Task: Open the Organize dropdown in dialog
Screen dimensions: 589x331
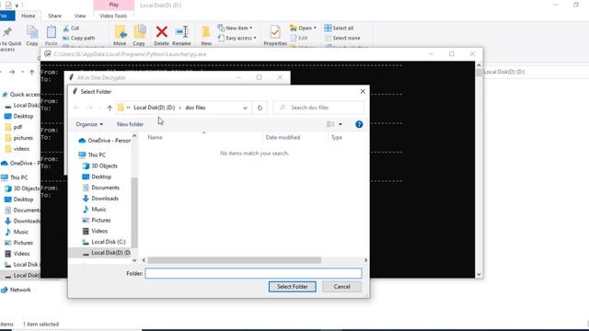Action: point(89,124)
